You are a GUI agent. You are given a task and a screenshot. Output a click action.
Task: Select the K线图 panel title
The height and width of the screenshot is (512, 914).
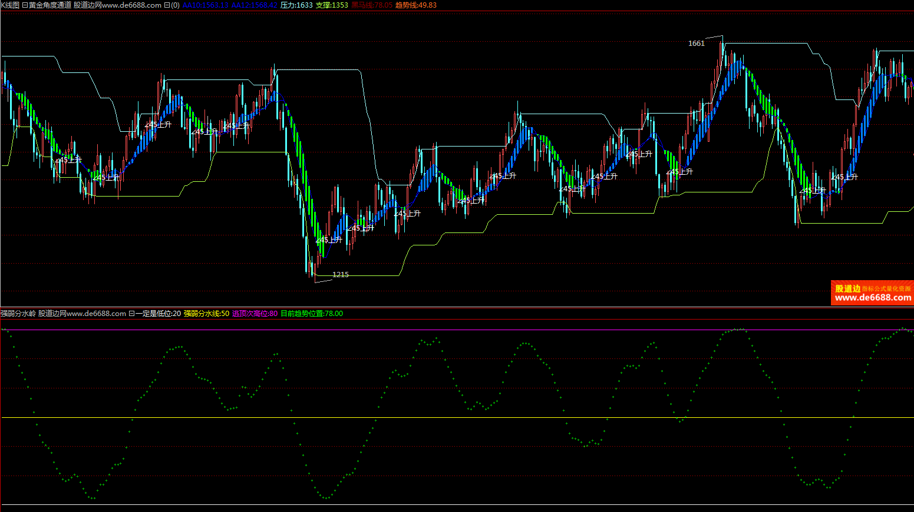pyautogui.click(x=10, y=5)
